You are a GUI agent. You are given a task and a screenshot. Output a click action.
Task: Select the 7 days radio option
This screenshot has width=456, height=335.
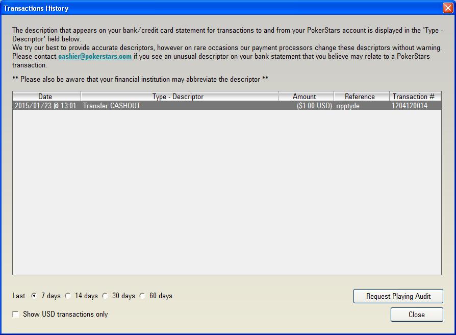(x=34, y=296)
